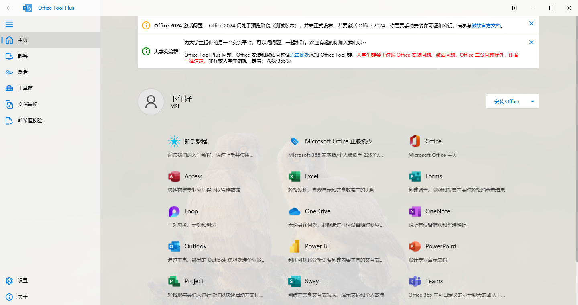Select the Excel icon
578x305 pixels.
[x=294, y=176]
